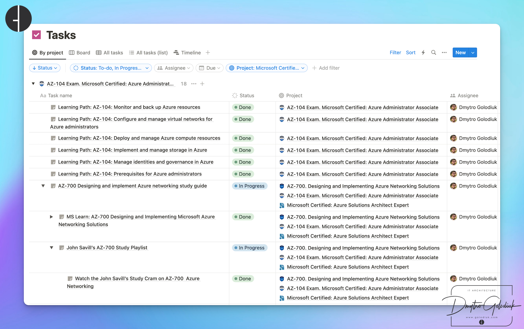
Task: Click the dark round logo at top left
Action: [x=19, y=19]
